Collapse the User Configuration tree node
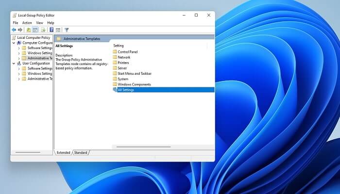The image size is (340, 194). pos(14,63)
